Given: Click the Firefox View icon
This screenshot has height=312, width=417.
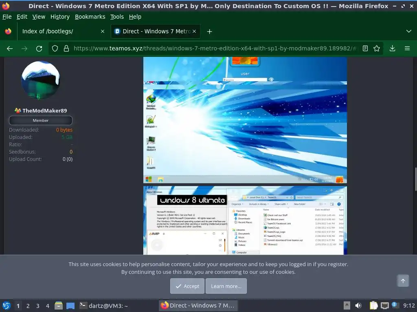Looking at the screenshot, I should [x=8, y=31].
